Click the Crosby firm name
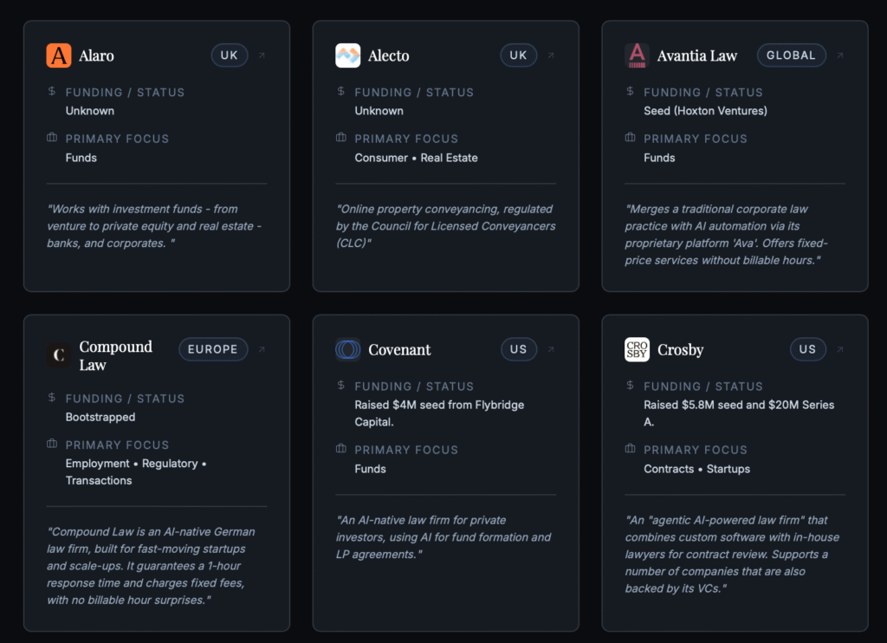Screen dimensions: 887x643 point(681,350)
